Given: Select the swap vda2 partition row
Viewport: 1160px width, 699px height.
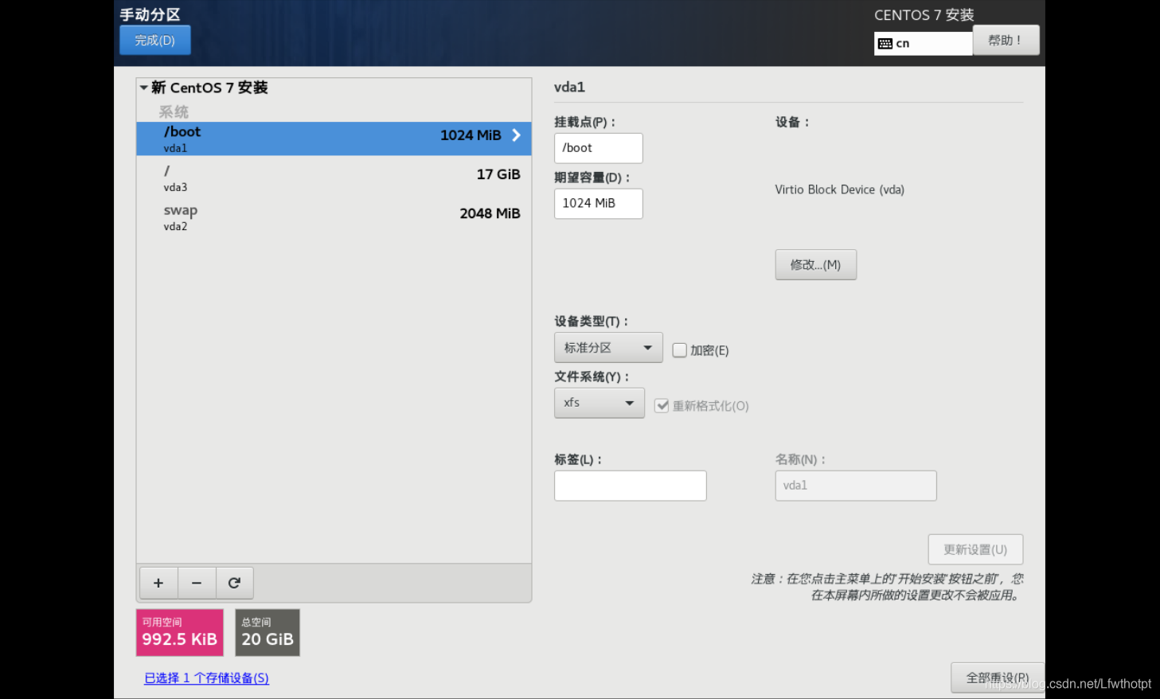Looking at the screenshot, I should pyautogui.click(x=334, y=217).
